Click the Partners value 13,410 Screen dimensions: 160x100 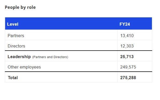coord(127,36)
